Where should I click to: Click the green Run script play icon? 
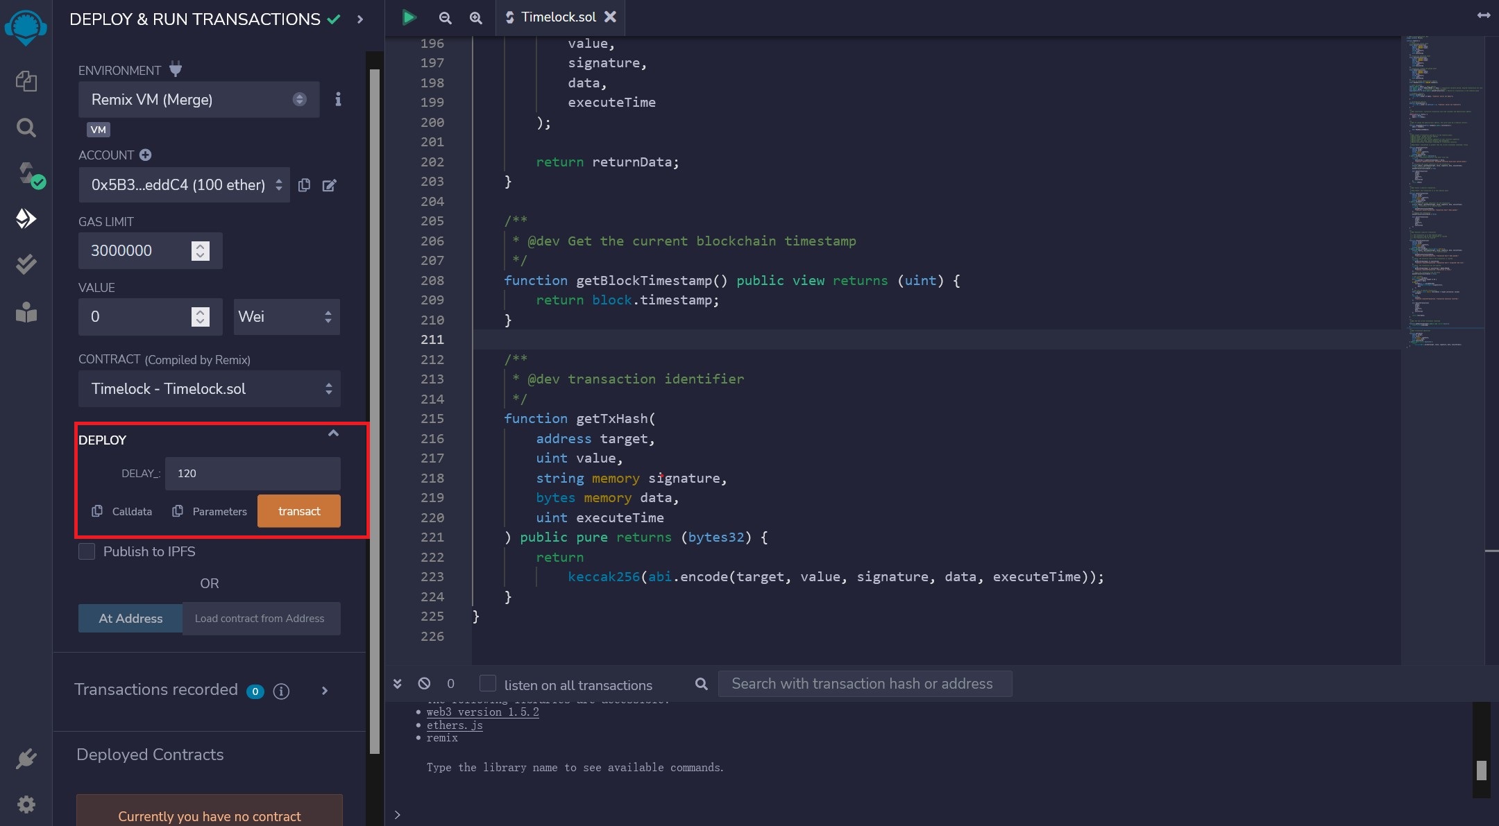coord(409,17)
